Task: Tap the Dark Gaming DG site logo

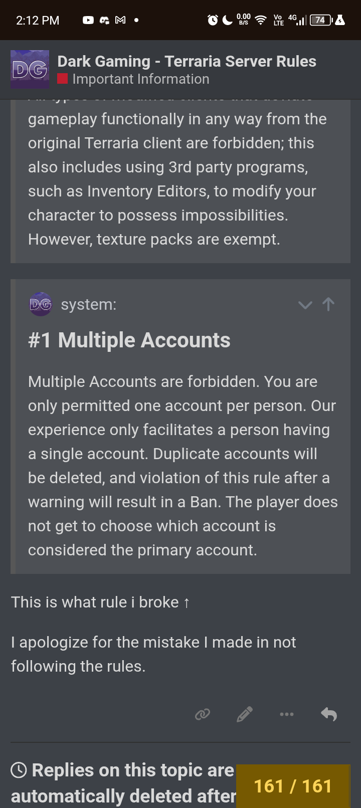Action: (30, 70)
